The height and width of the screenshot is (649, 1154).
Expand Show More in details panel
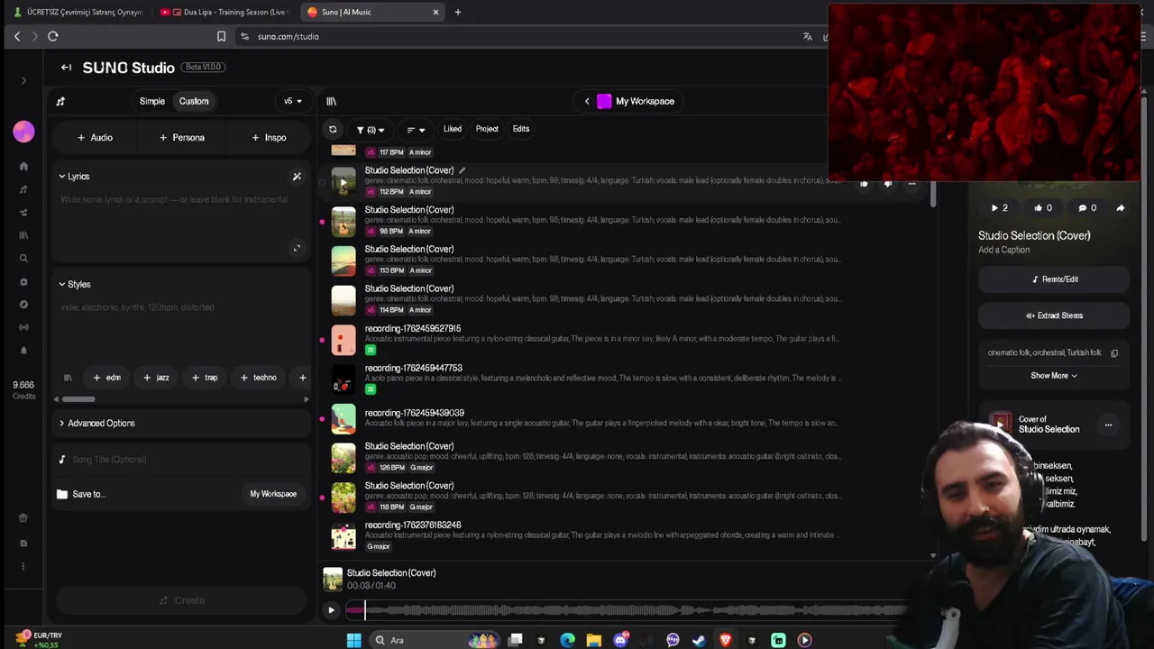pos(1054,376)
